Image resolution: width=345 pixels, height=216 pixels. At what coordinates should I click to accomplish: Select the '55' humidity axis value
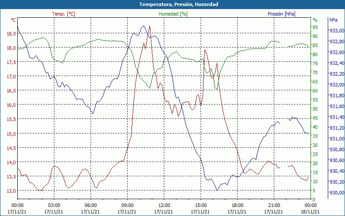point(315,100)
